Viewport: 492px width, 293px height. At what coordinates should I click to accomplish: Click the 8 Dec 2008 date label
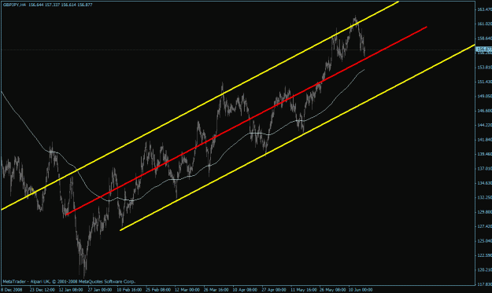pos(12,290)
